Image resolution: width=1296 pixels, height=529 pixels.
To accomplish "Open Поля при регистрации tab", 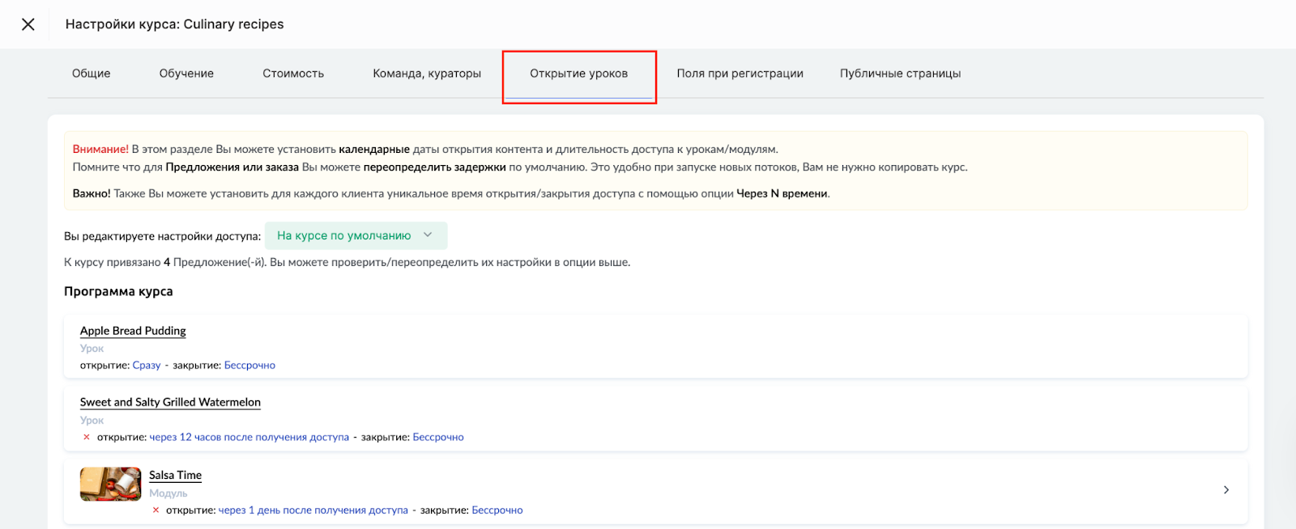I will click(x=740, y=74).
